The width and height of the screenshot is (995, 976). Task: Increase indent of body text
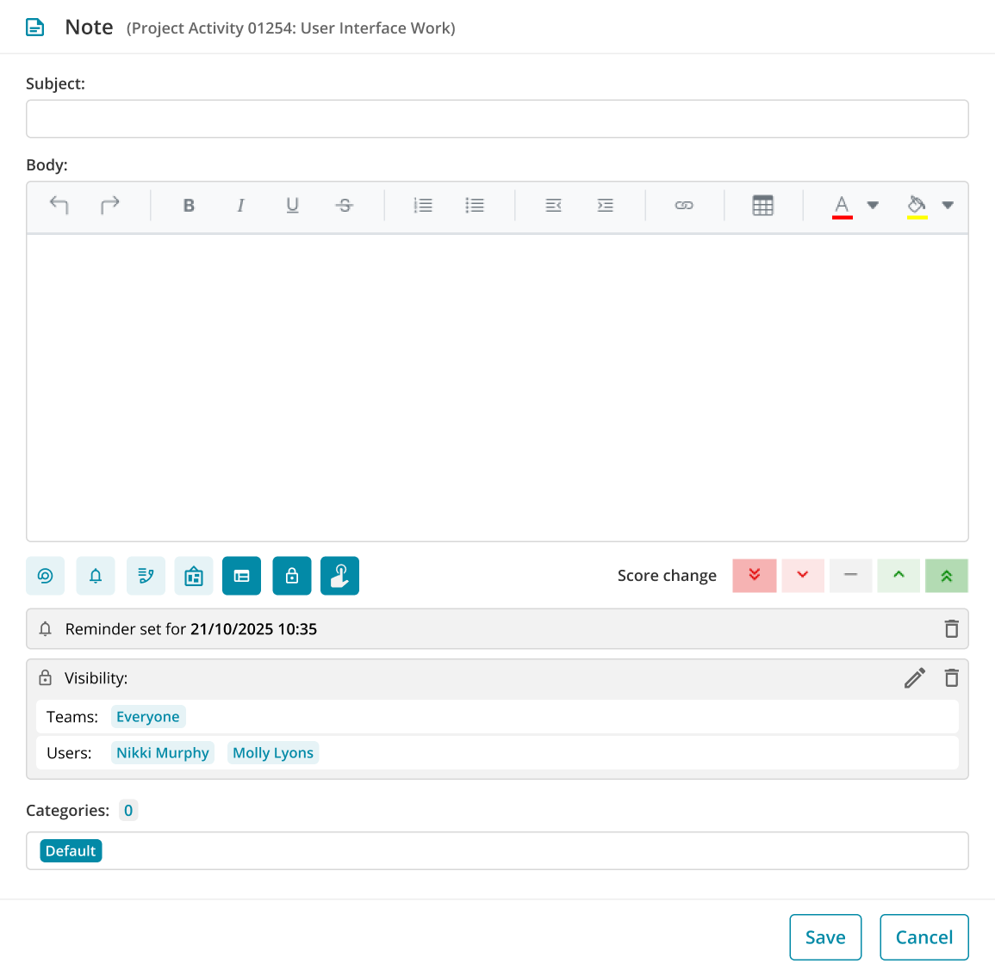click(606, 205)
